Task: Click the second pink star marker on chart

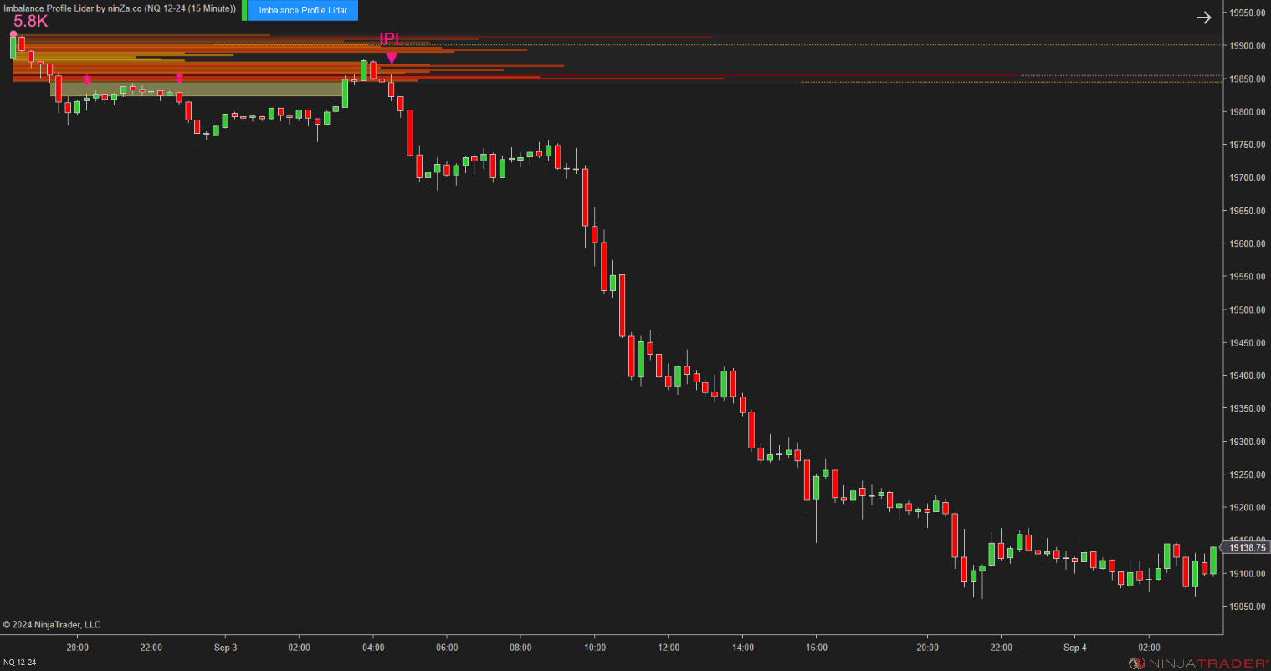Action: coord(179,78)
